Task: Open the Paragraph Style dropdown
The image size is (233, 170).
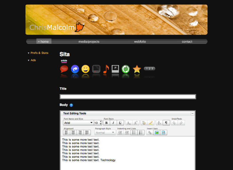Action: coord(105,132)
